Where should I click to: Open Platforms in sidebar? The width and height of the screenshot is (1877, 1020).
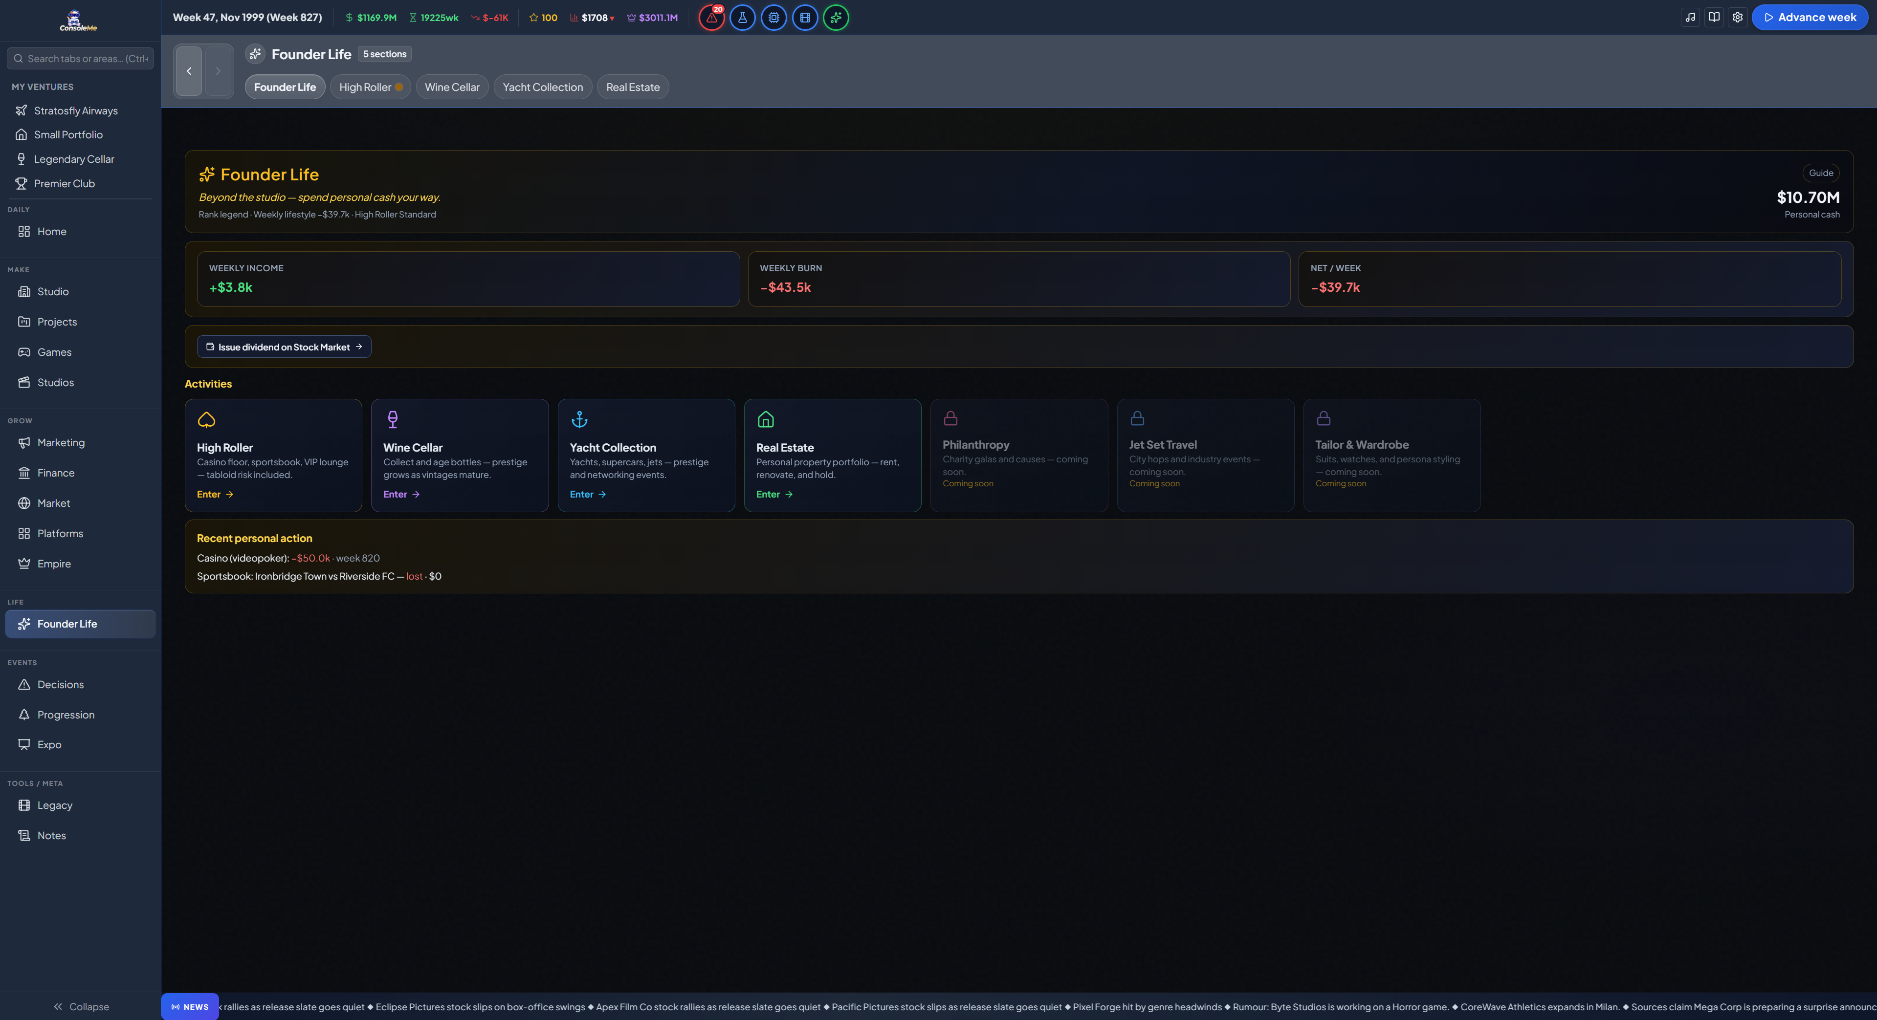[x=80, y=533]
